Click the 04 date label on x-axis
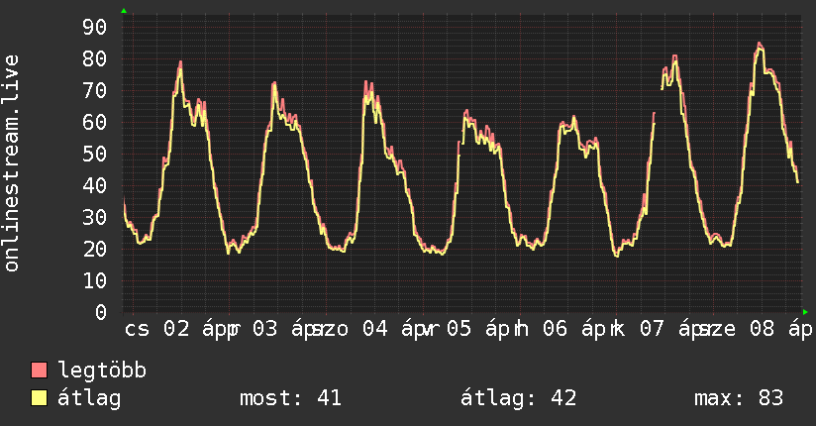Viewport: 816px width, 426px height. click(x=374, y=329)
